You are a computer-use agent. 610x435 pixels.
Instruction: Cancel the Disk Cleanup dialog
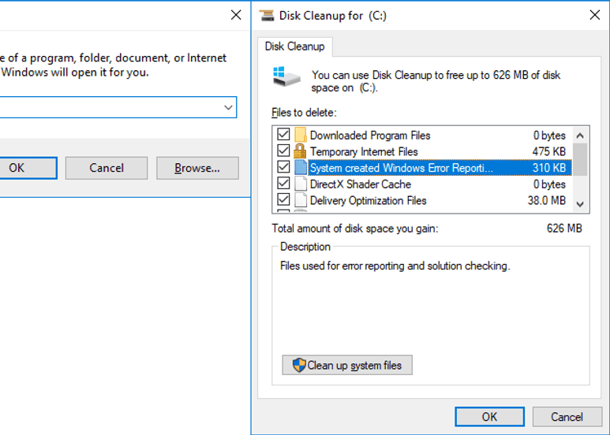[x=567, y=417]
